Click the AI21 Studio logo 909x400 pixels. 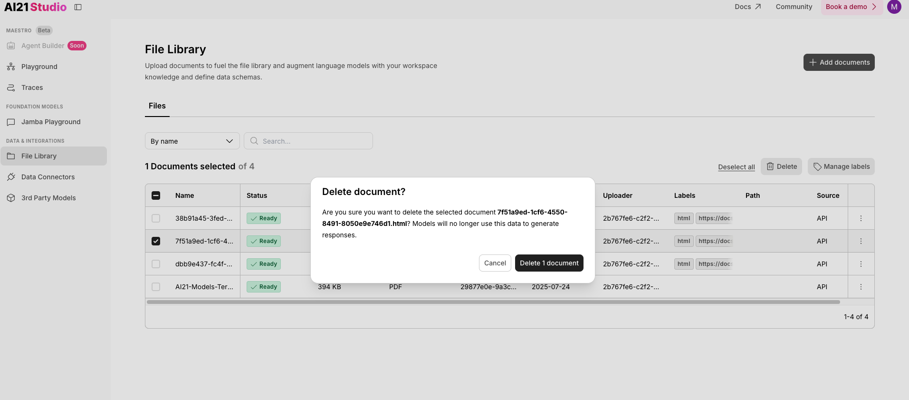(36, 7)
